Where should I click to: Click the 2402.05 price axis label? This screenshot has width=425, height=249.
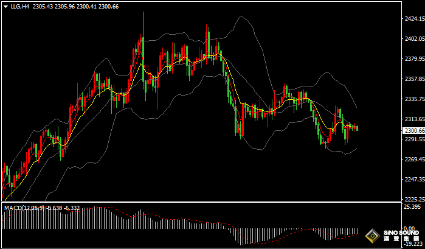coord(413,39)
